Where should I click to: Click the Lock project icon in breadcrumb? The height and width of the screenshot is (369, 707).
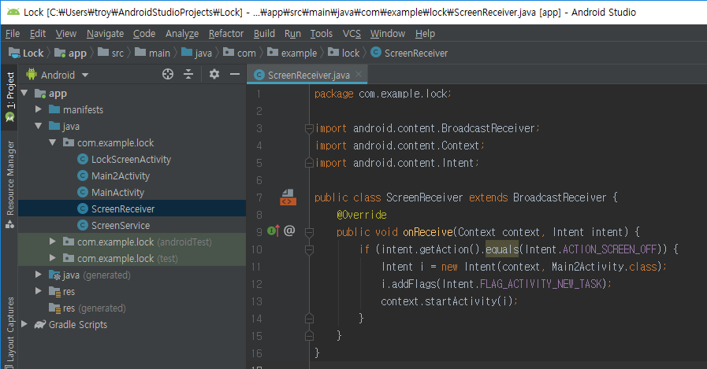coord(14,53)
